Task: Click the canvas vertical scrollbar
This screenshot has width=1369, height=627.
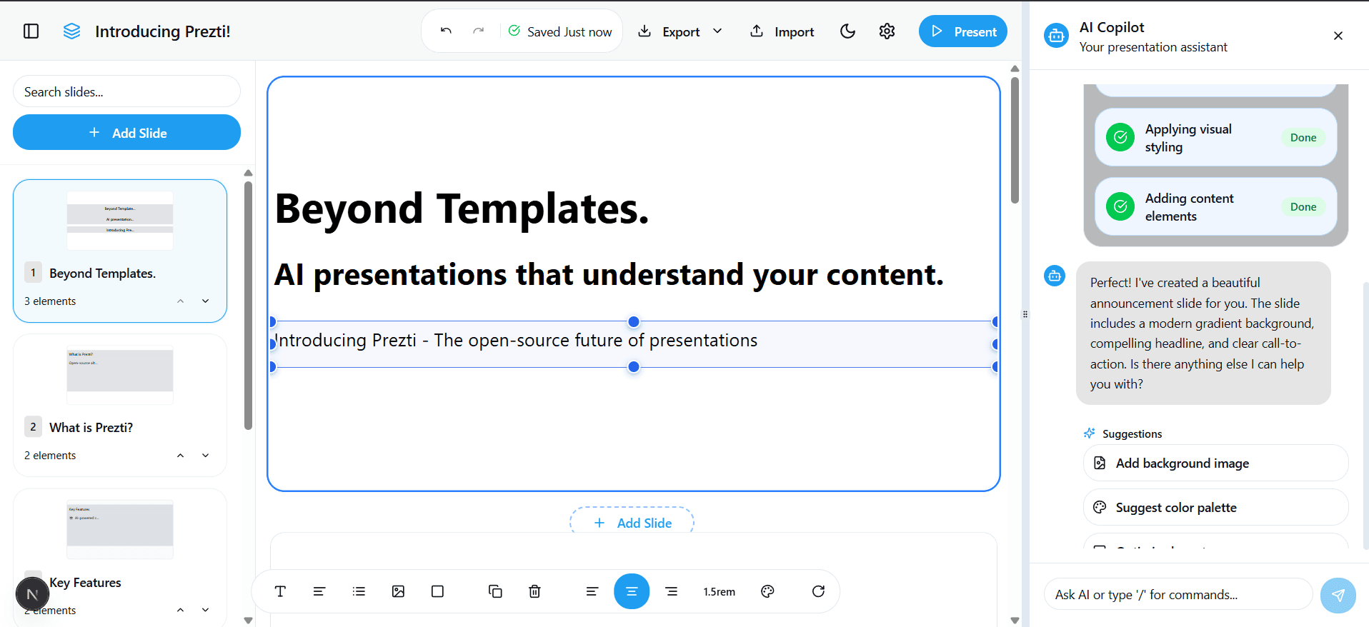Action: tap(1015, 140)
